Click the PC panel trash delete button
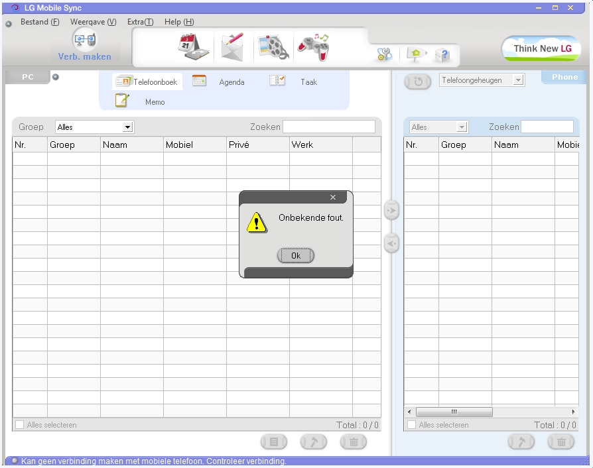This screenshot has width=593, height=468. point(354,442)
